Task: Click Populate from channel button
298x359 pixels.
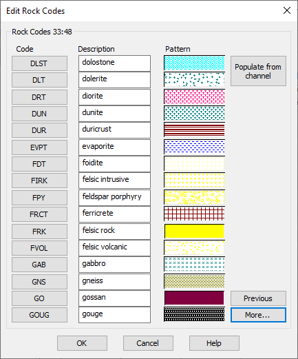Action: click(x=258, y=71)
